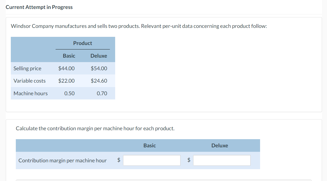Click the $54.00 Deluxe selling price cell
The height and width of the screenshot is (181, 327).
(99, 68)
